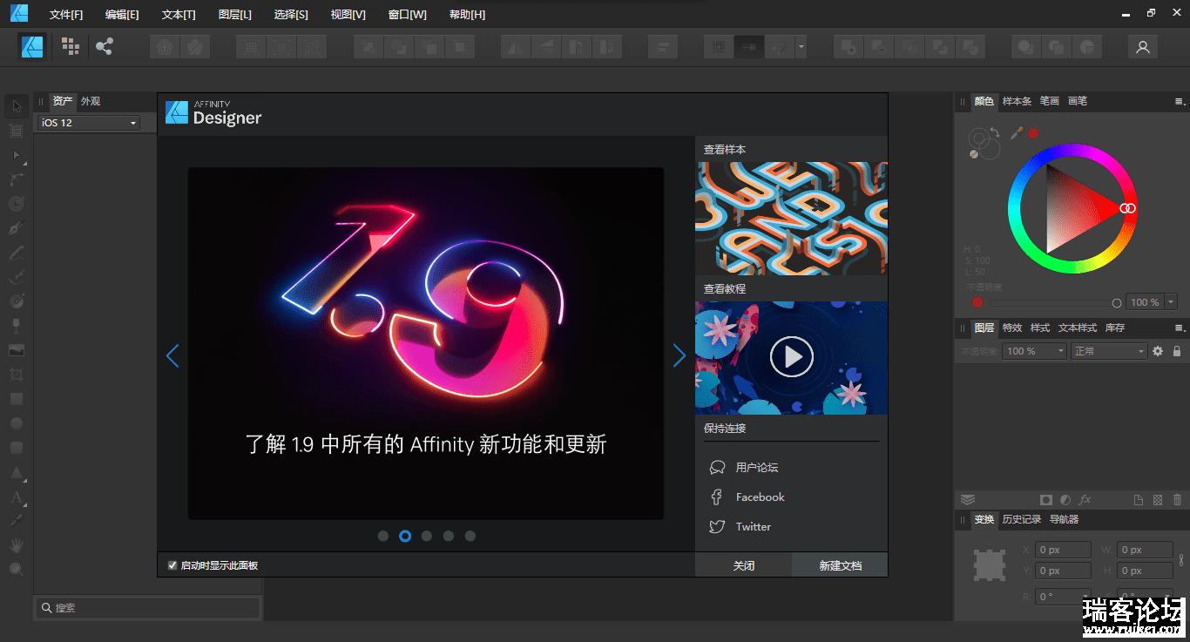Click the 搜索 search field in assets panel
This screenshot has width=1190, height=642.
[x=148, y=607]
